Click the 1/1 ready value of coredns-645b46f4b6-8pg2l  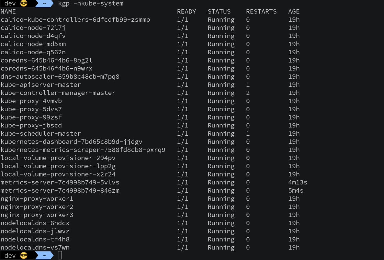coord(183,60)
